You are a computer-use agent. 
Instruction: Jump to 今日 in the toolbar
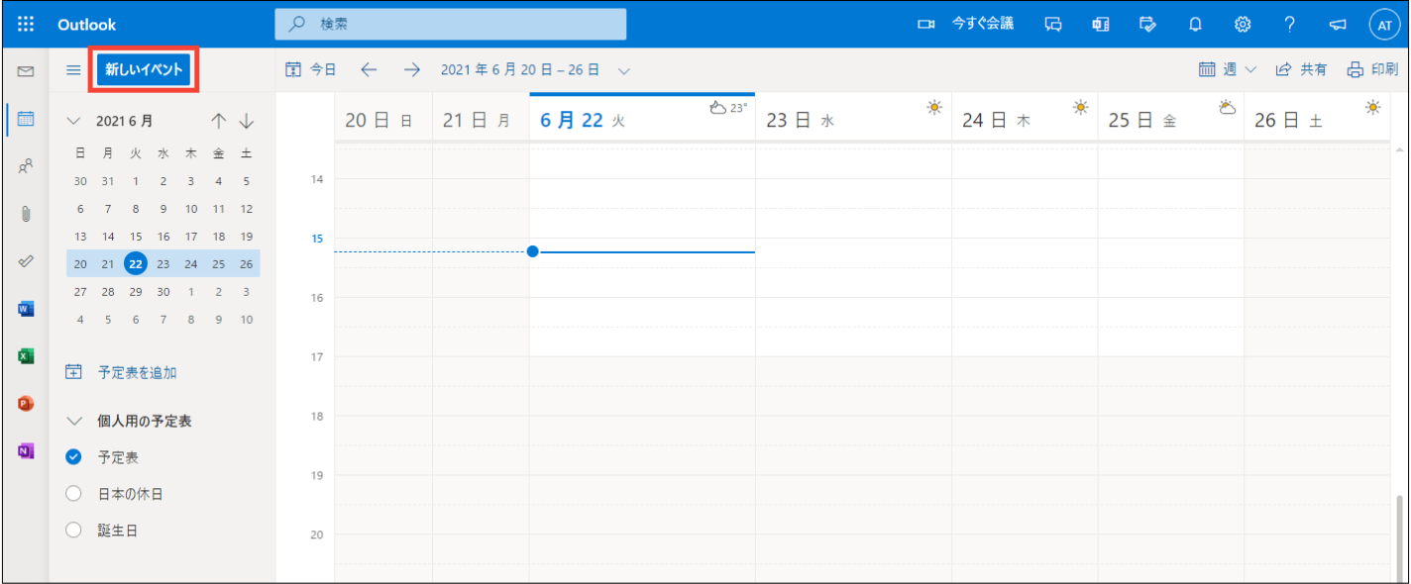click(x=311, y=69)
